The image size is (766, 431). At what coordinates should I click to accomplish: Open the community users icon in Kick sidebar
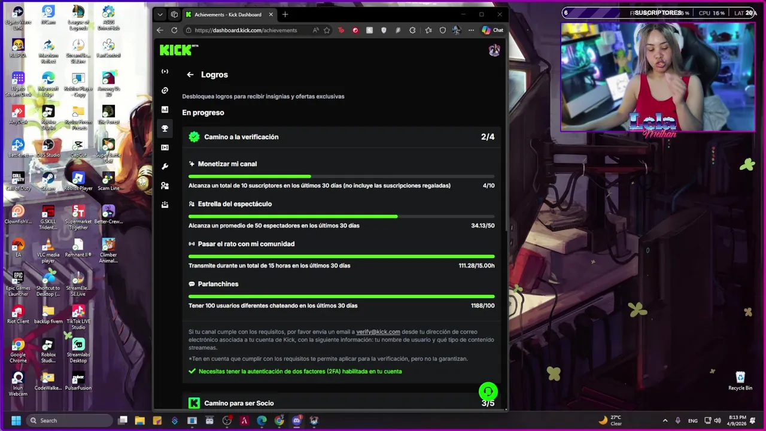(165, 186)
